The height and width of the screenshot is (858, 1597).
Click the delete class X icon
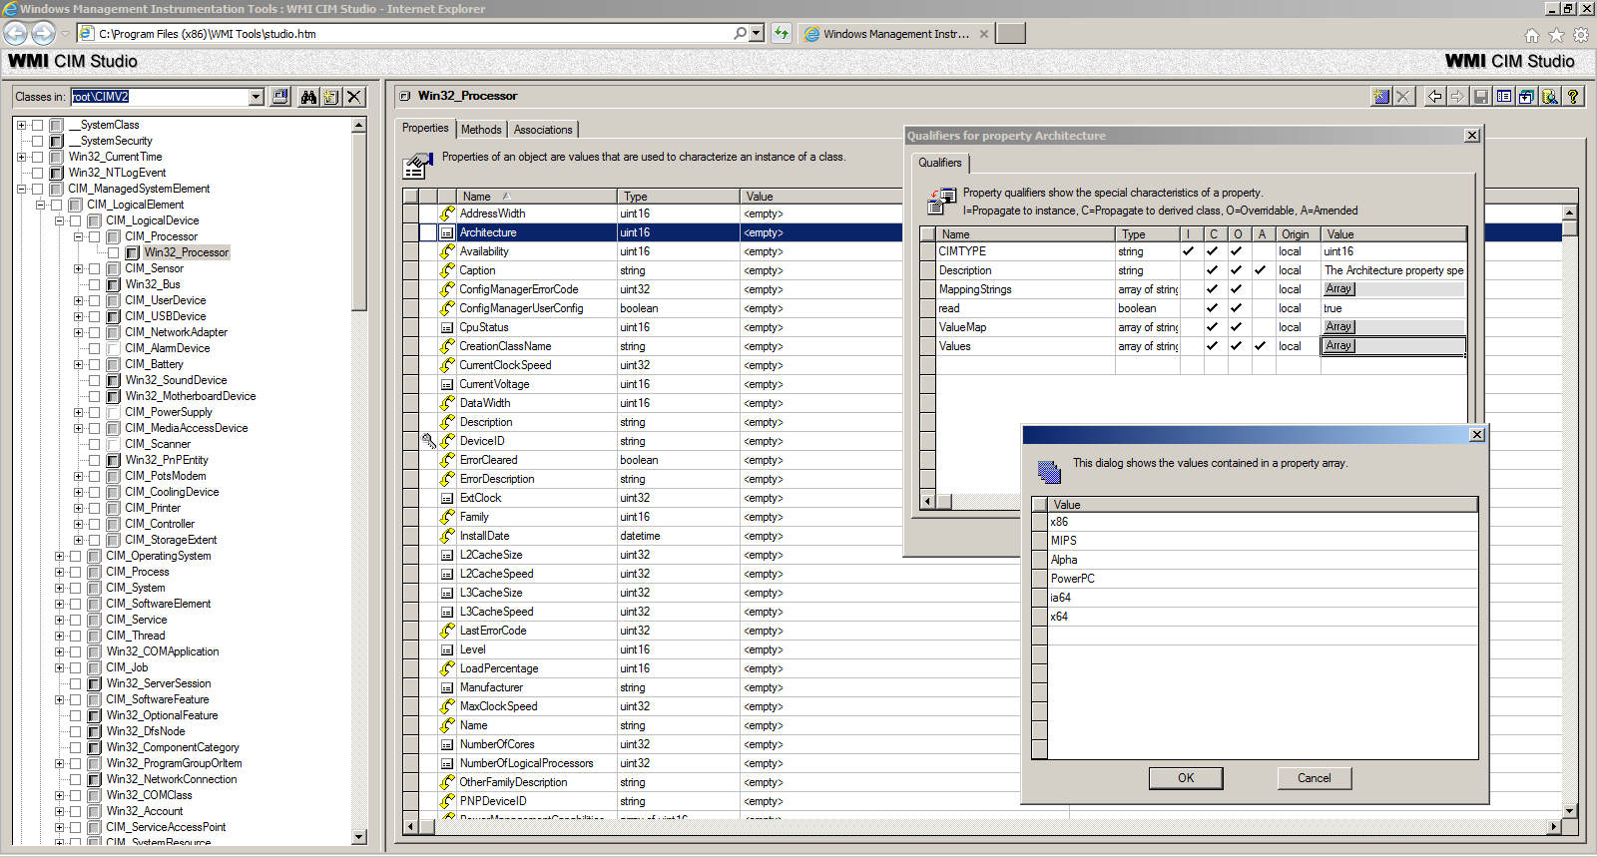tap(354, 97)
